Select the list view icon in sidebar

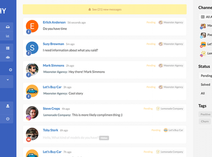8,48
